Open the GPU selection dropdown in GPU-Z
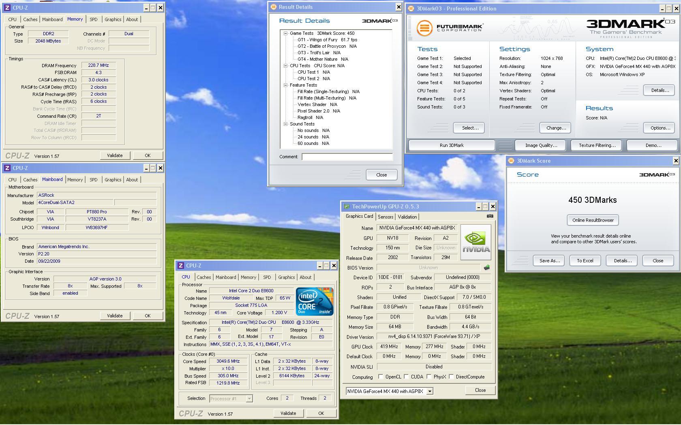Screen dimensions: 681x425 (x=430, y=391)
